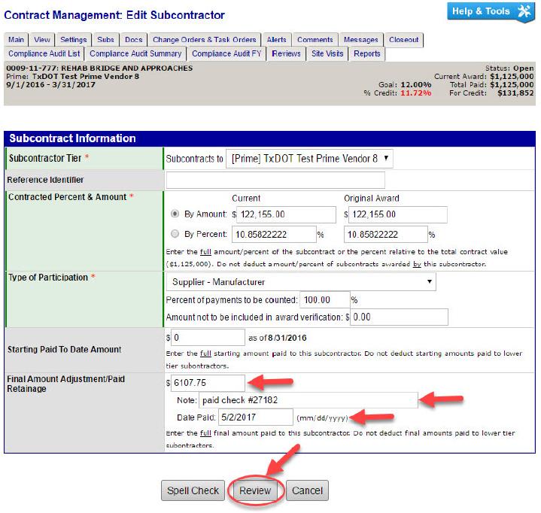541x513 pixels.
Task: Click the Percent of payments to be counted field
Action: [x=324, y=299]
